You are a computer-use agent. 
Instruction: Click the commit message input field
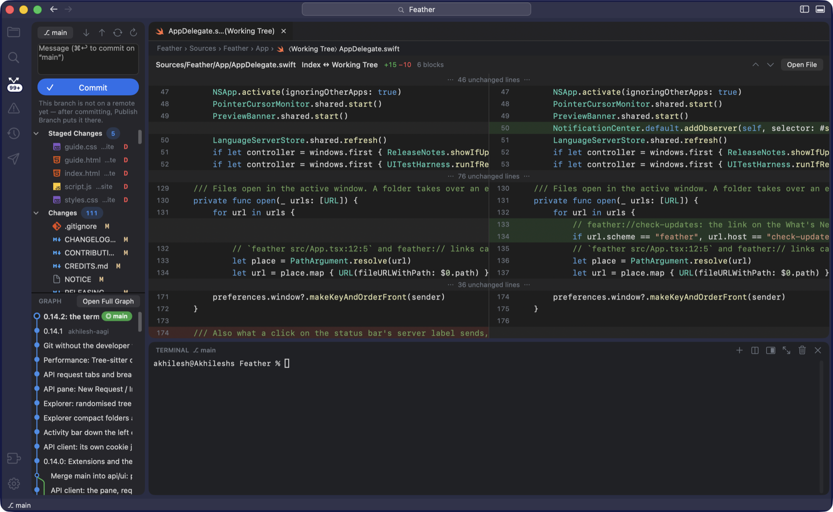click(88, 59)
